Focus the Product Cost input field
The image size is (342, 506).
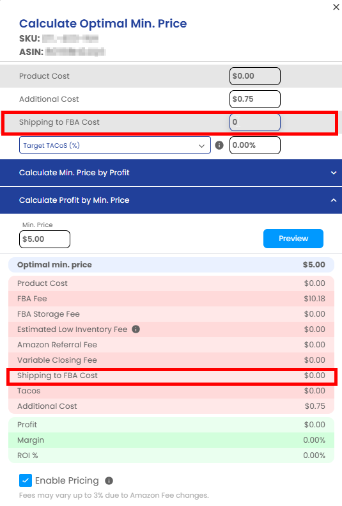coord(254,76)
